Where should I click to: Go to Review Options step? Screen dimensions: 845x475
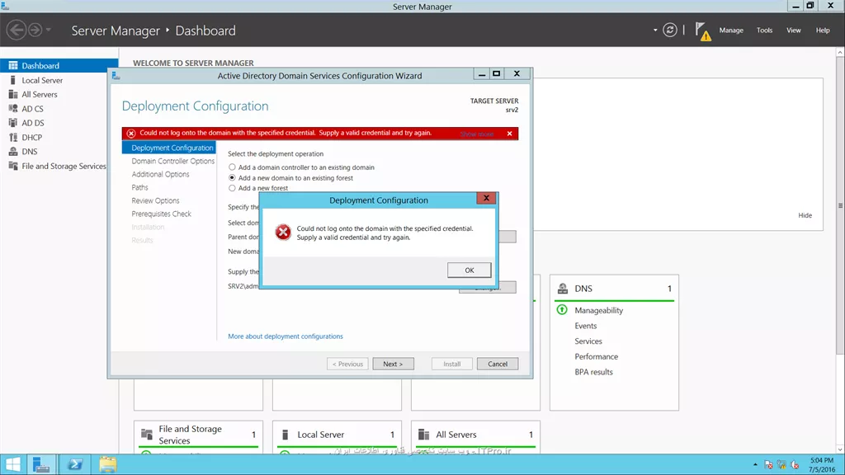pos(155,200)
